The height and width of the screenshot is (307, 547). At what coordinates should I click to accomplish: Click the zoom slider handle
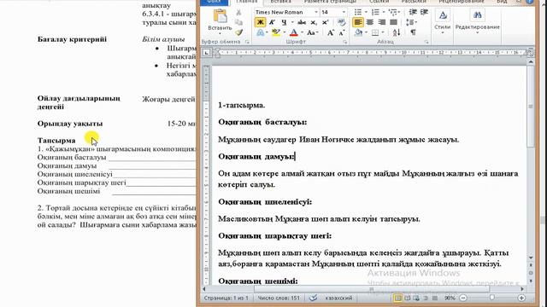click(492, 298)
